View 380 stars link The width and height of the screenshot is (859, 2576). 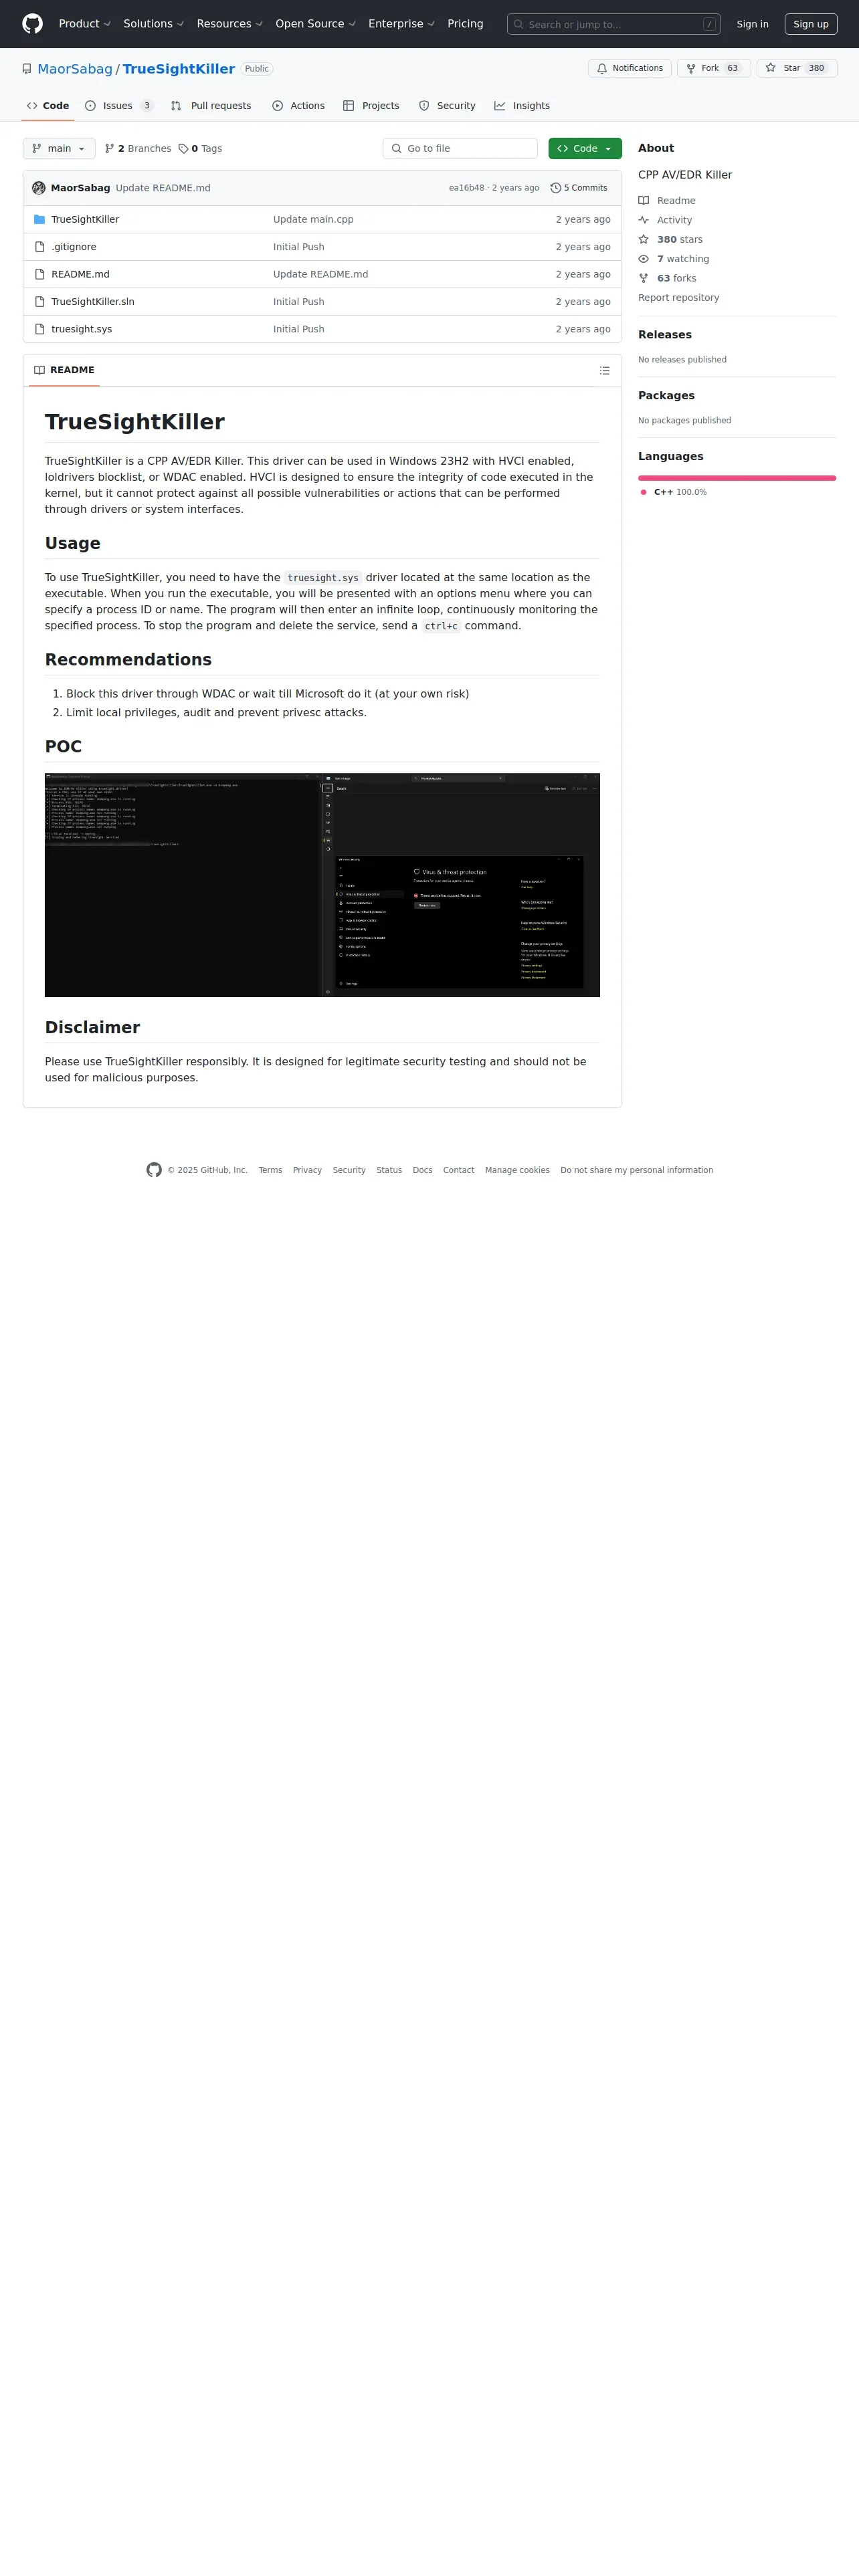671,239
